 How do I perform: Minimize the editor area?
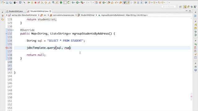click(x=187, y=11)
